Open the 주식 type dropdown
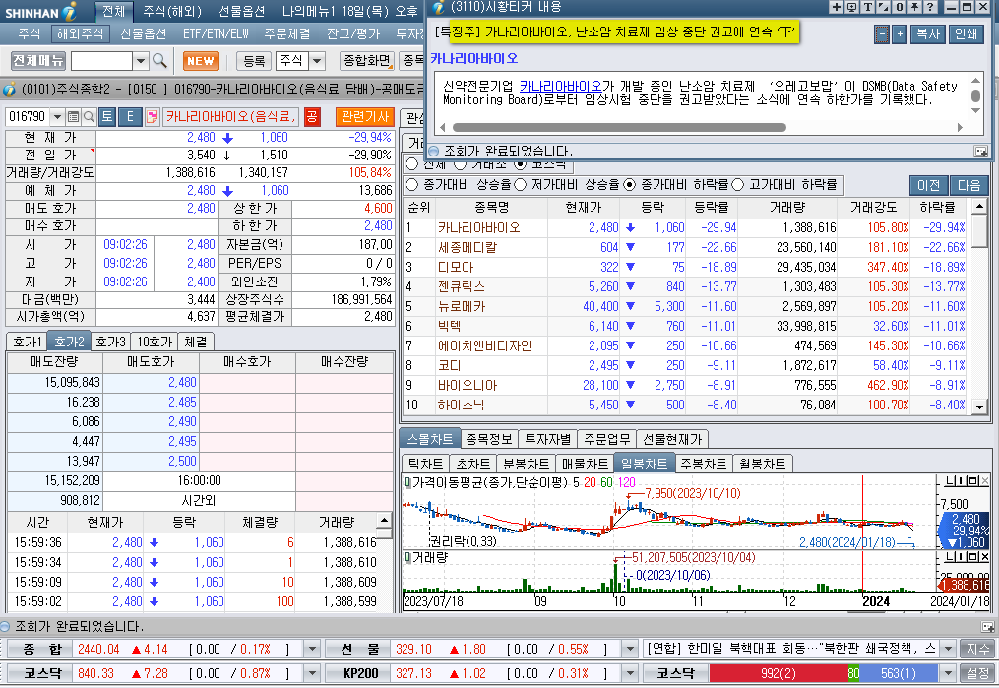 pos(317,61)
